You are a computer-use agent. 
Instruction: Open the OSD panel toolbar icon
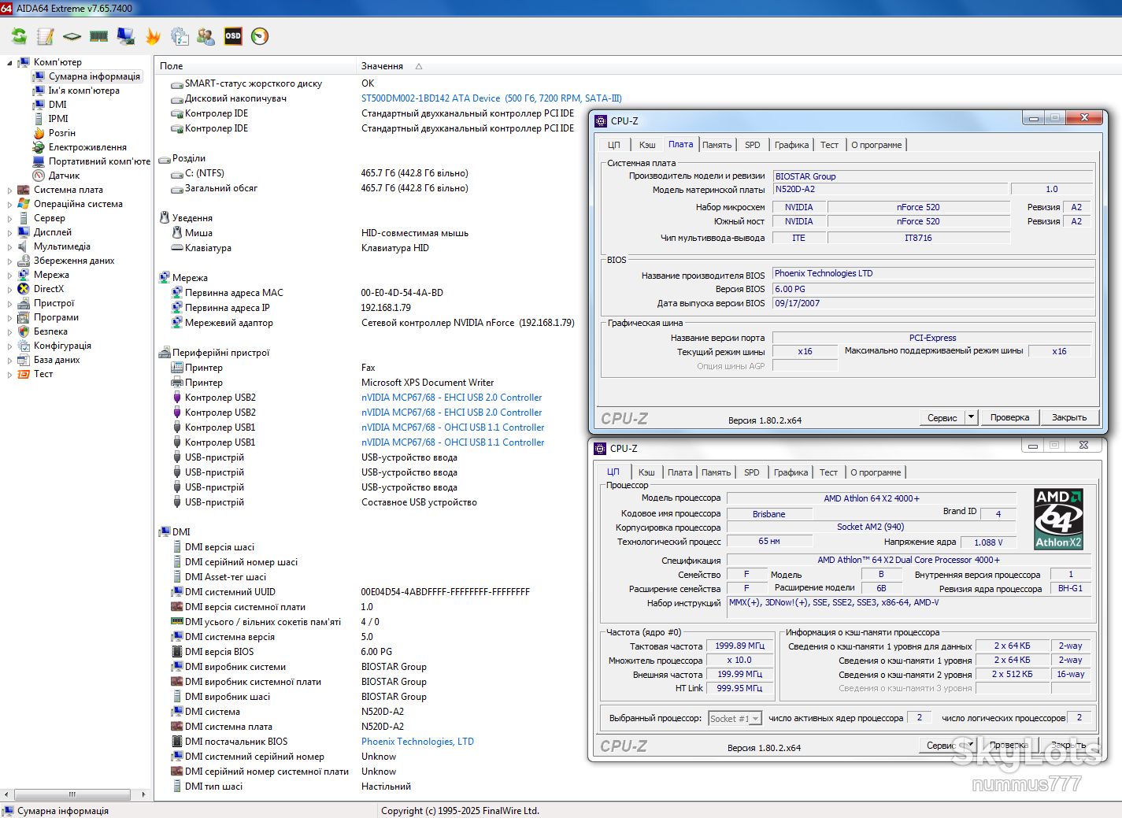[233, 36]
